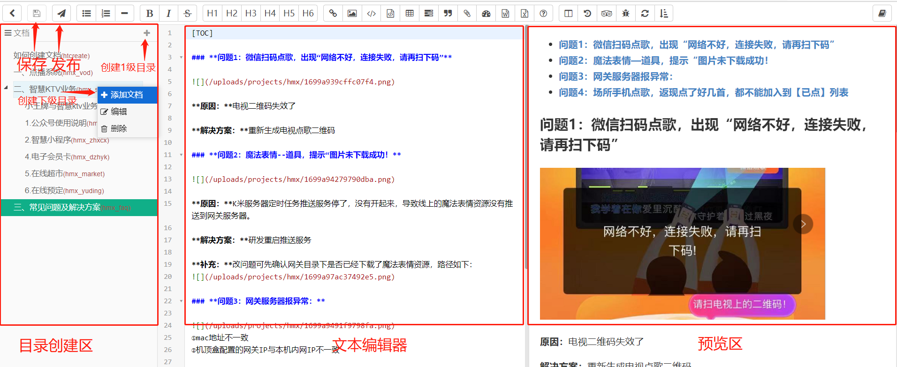Fold the 问题3 heading at line 22

(x=181, y=301)
